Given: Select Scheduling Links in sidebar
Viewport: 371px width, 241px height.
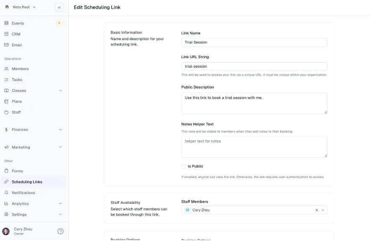Looking at the screenshot, I should [33, 182].
